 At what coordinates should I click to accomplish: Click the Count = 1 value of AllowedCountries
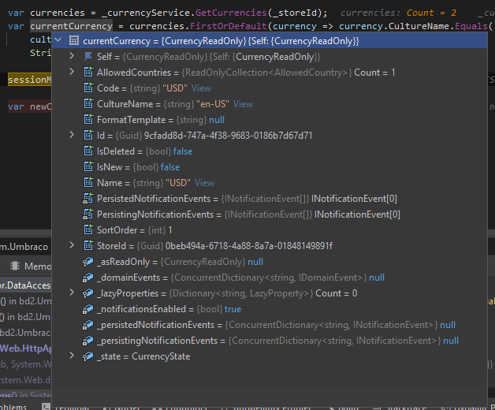click(x=374, y=73)
